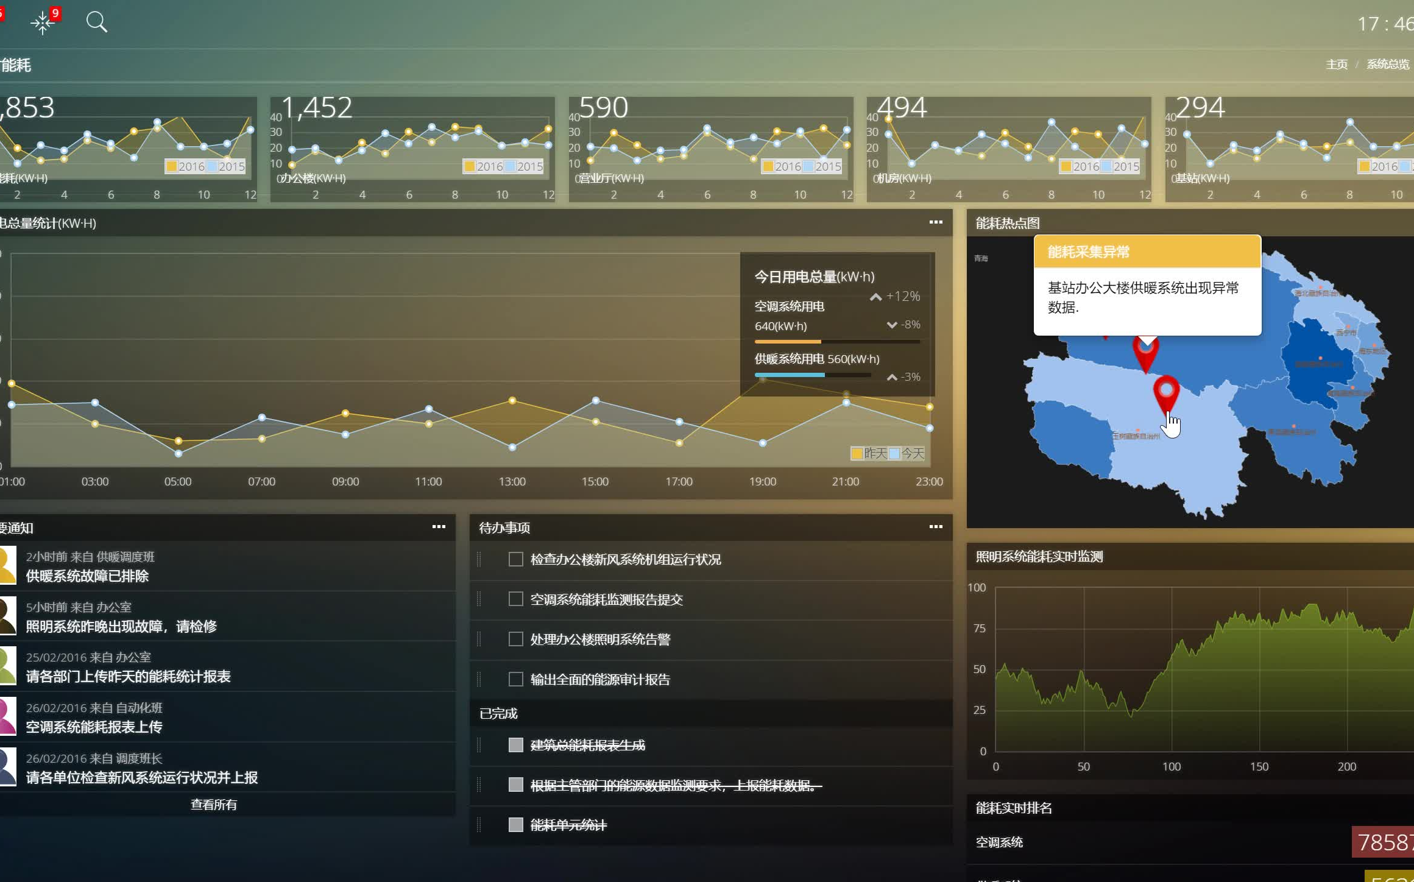The image size is (1414, 882).
Task: Go to 主页 in the breadcrumb
Action: tap(1337, 65)
